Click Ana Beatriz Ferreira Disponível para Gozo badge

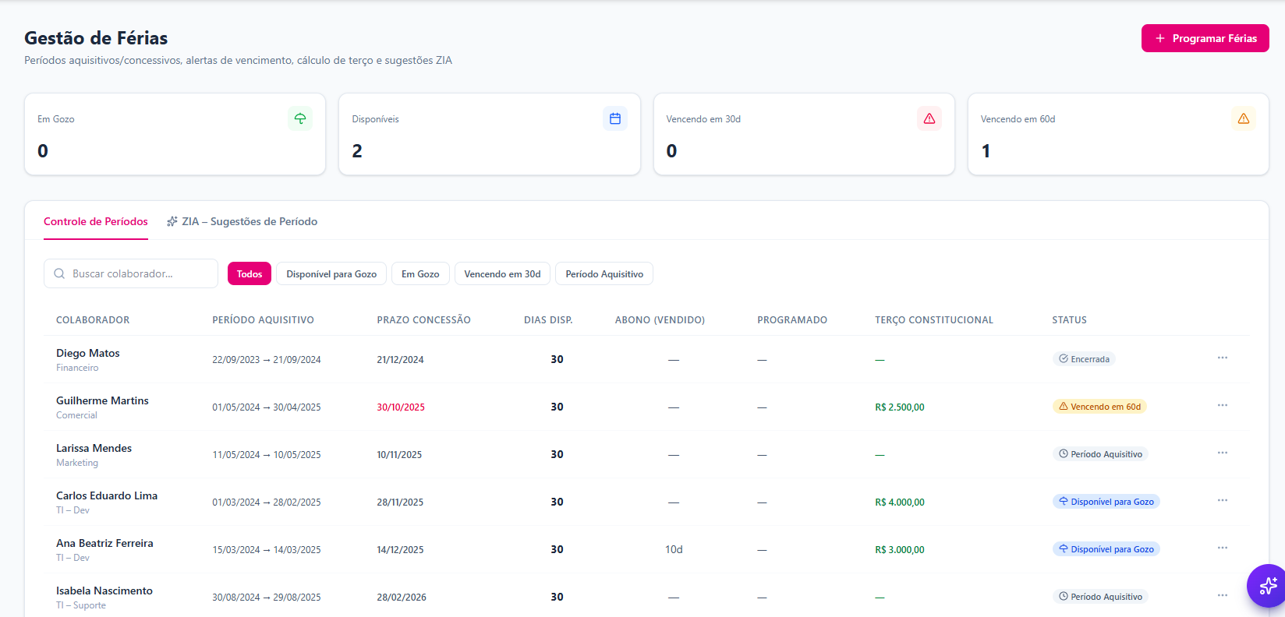tap(1106, 549)
